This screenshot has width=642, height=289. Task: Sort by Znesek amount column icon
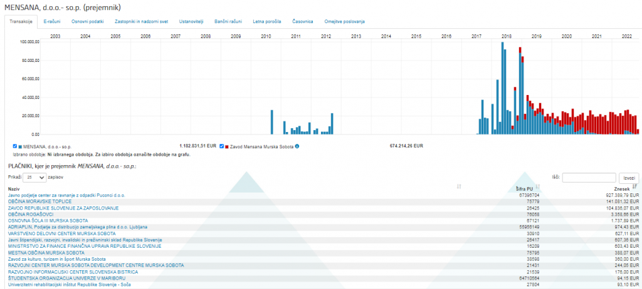tap(635, 186)
